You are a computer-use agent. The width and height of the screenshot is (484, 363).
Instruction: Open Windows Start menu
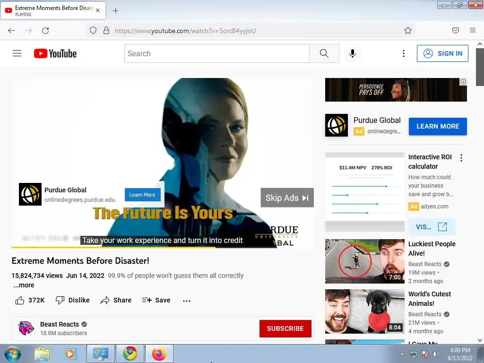(12, 354)
